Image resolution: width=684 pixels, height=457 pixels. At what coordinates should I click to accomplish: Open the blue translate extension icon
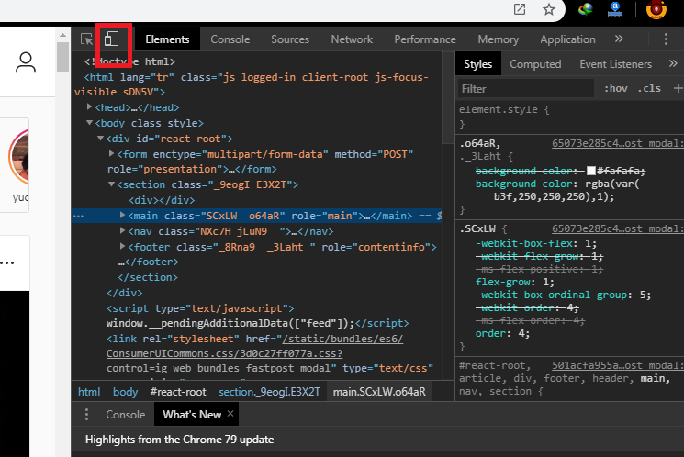615,9
